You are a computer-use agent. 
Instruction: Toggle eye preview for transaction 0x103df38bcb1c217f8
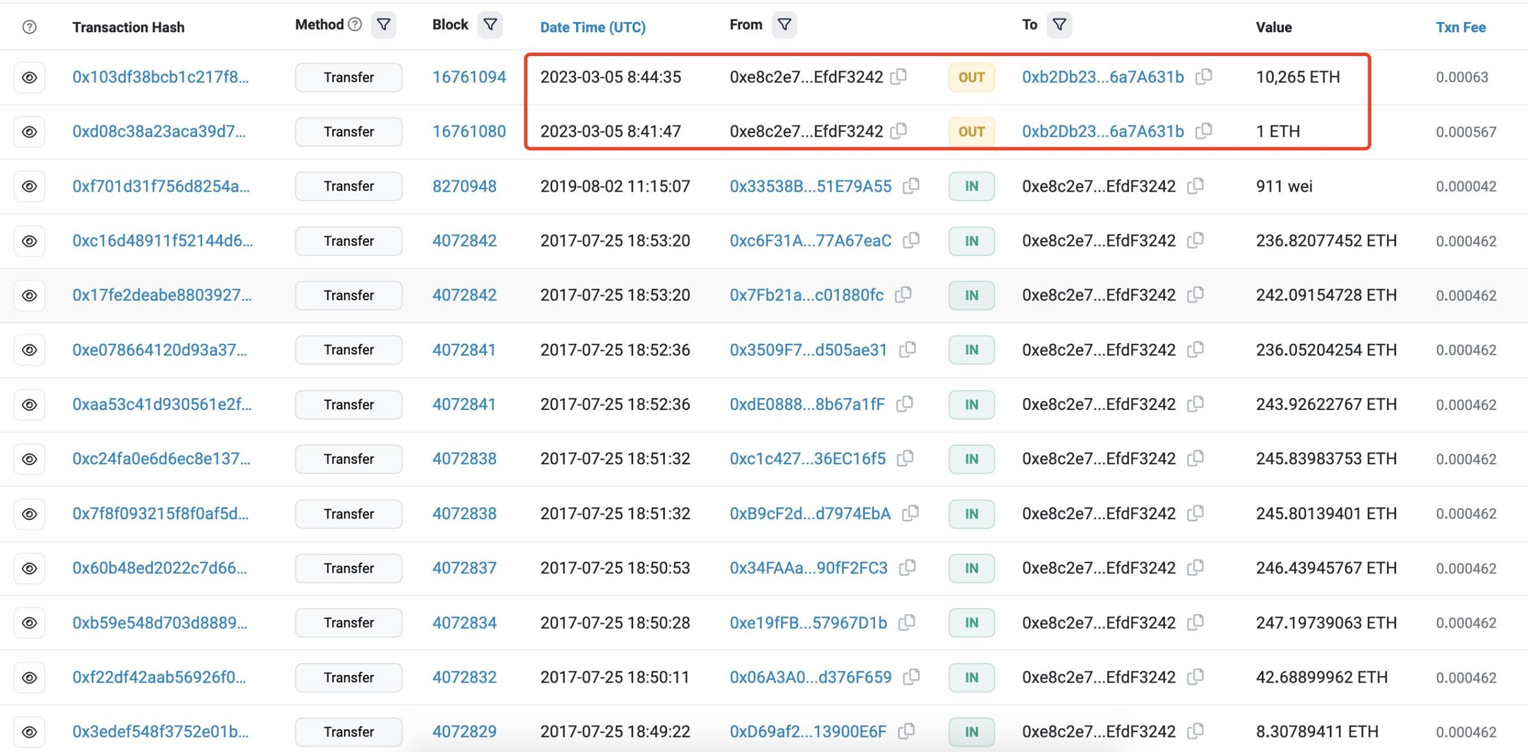click(x=29, y=78)
